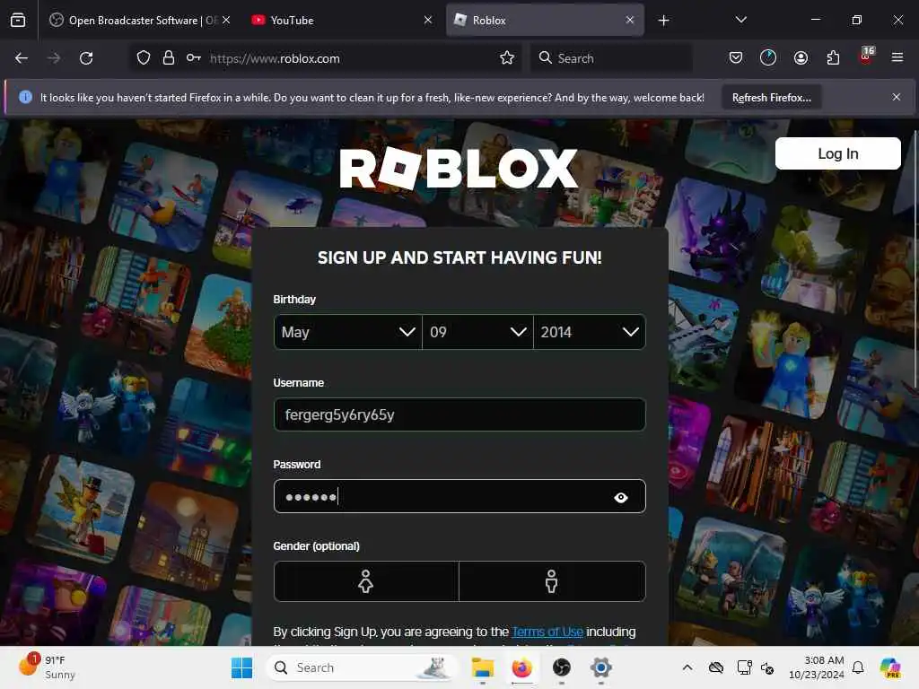This screenshot has height=689, width=919.
Task: Go forward one page
Action: pyautogui.click(x=54, y=58)
